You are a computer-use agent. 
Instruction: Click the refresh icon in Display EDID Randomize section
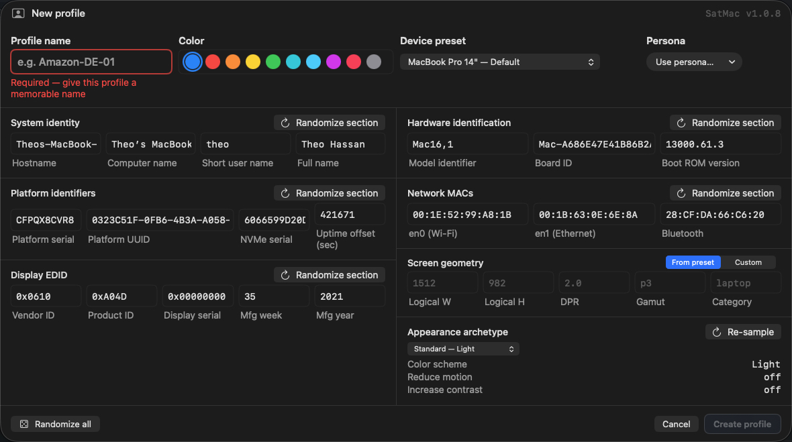pos(285,275)
